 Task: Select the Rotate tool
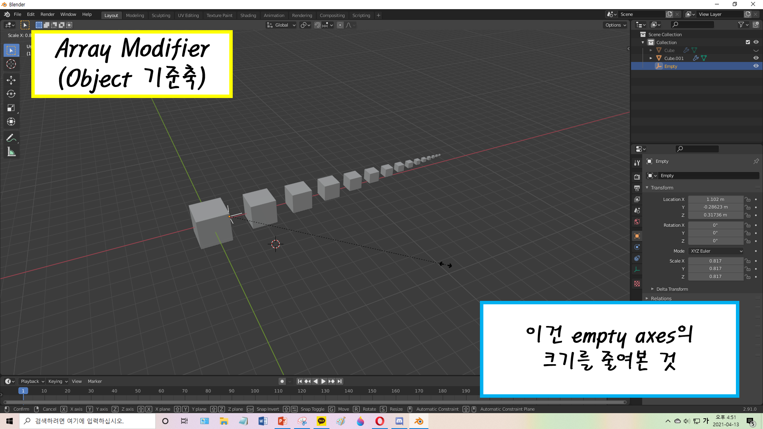click(x=11, y=94)
